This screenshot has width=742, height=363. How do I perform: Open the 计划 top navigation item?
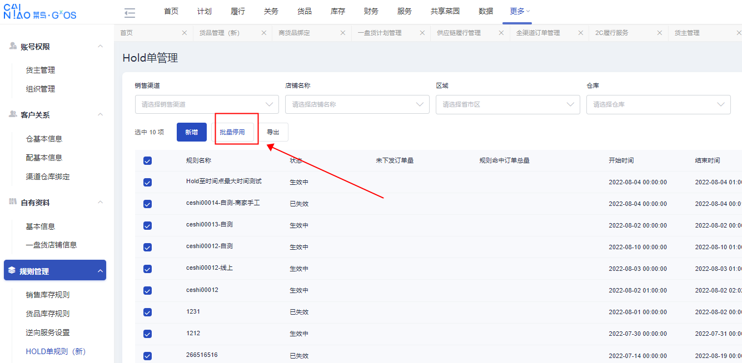point(204,11)
